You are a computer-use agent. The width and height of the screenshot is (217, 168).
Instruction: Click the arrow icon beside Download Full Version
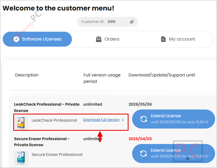tap(122, 120)
